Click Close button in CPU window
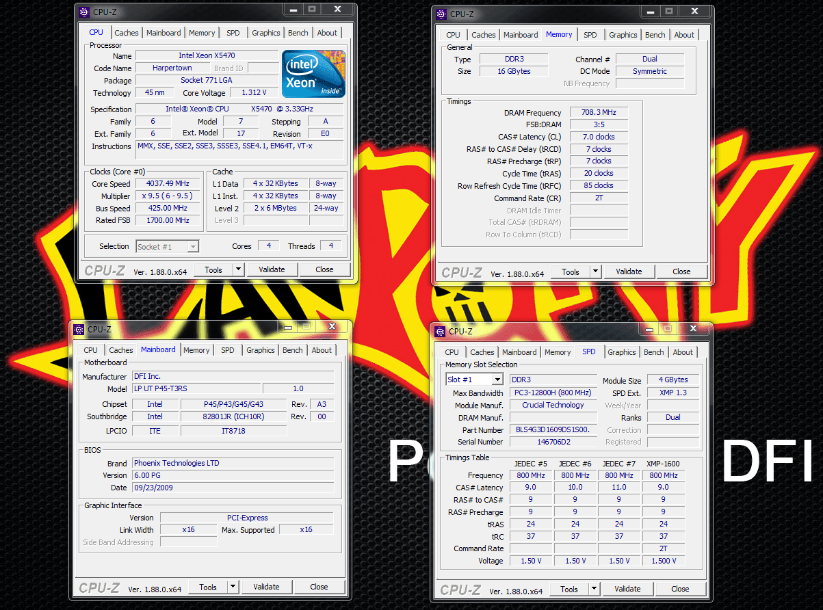 (325, 269)
